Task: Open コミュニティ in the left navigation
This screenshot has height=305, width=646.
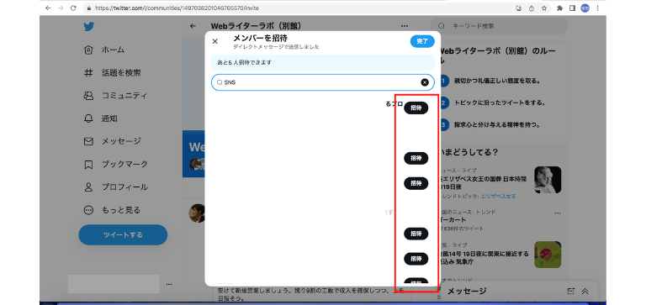Action: pyautogui.click(x=115, y=96)
